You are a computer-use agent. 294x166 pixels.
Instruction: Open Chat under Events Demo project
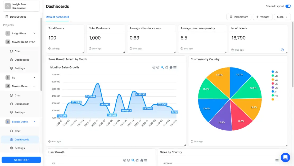point(18,131)
